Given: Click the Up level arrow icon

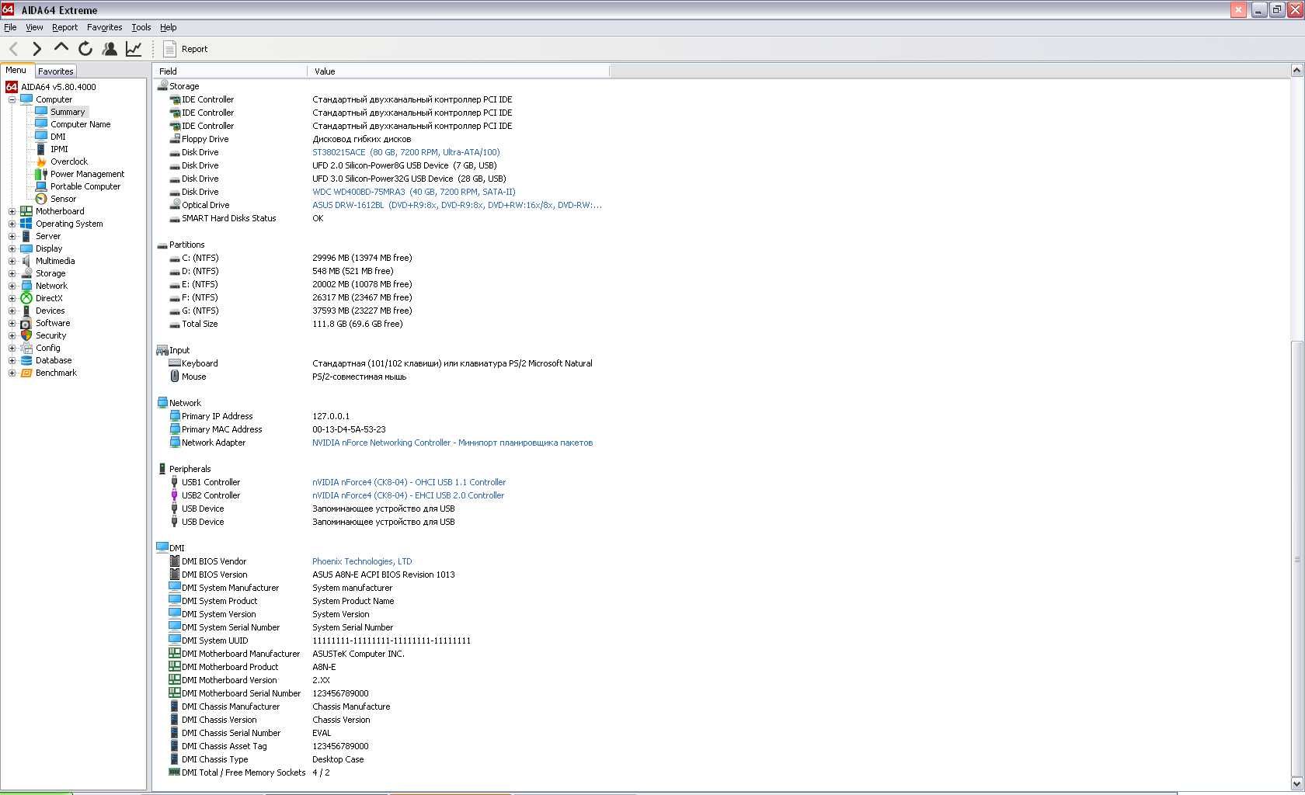Looking at the screenshot, I should point(61,47).
